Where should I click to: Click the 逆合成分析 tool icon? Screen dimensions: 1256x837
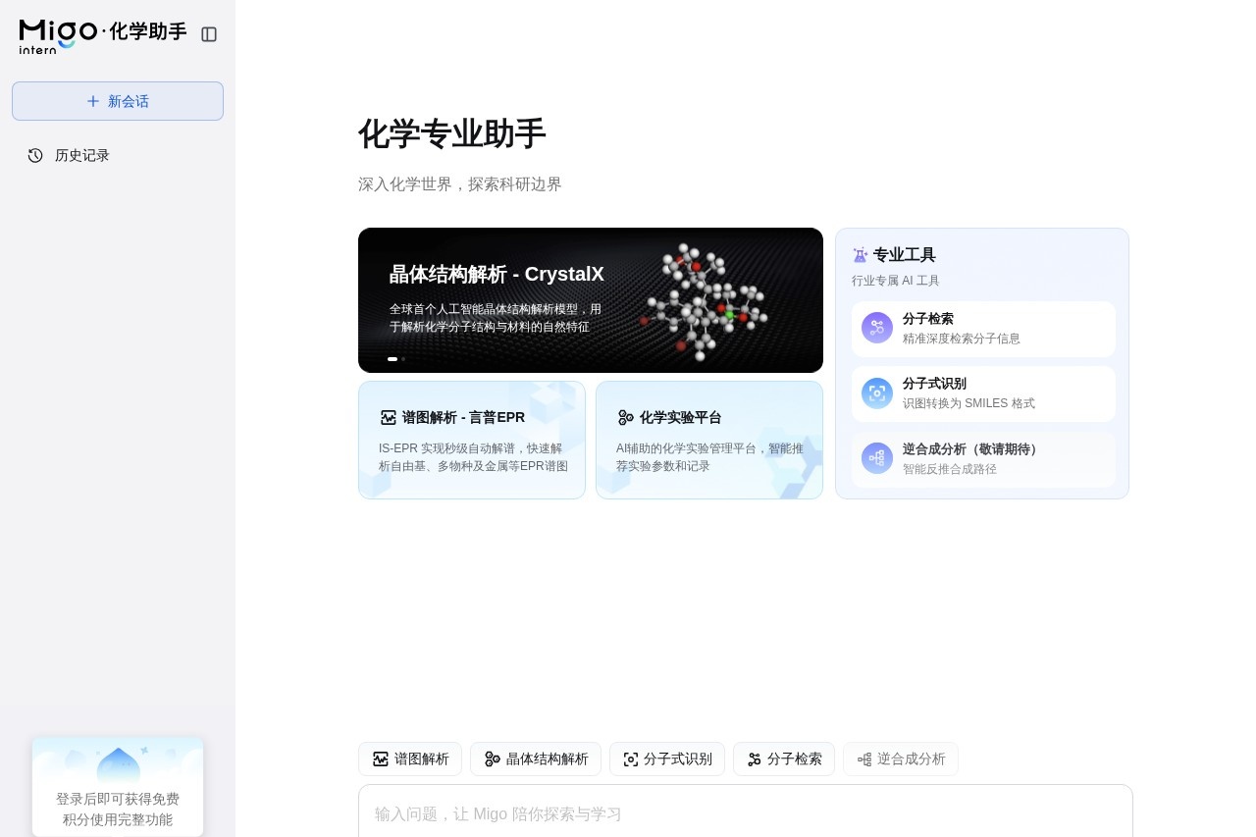click(x=876, y=458)
